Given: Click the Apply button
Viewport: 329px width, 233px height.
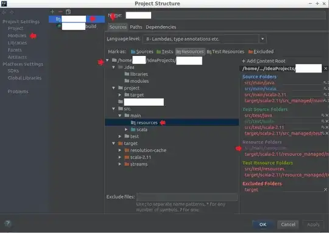Looking at the screenshot, I should 313,224.
